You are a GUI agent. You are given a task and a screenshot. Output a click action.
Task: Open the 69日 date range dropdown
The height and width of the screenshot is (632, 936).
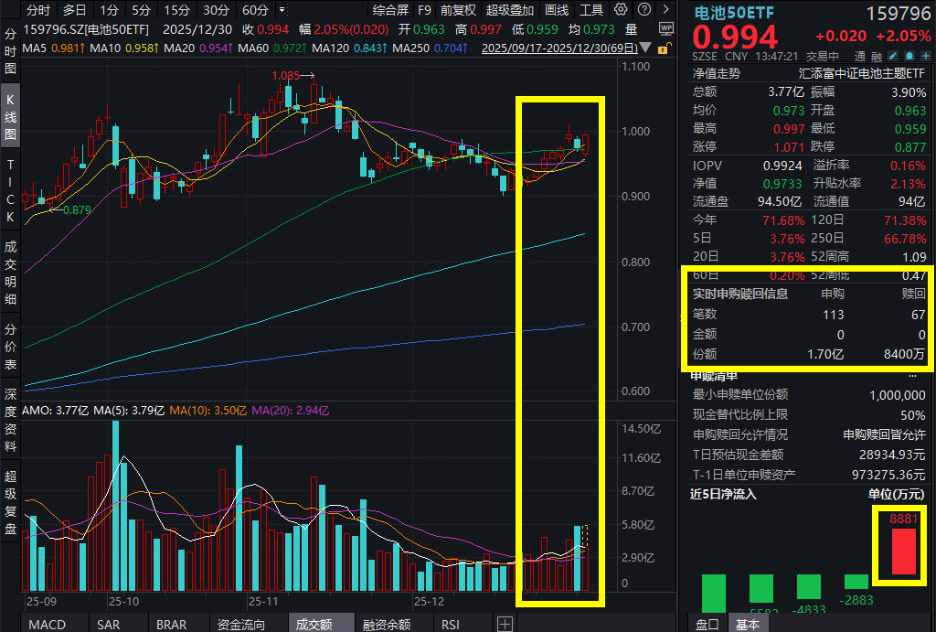[x=645, y=48]
